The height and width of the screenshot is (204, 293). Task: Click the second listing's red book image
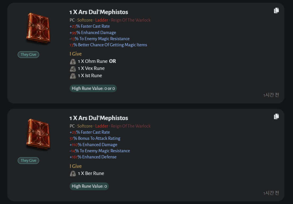(38, 134)
